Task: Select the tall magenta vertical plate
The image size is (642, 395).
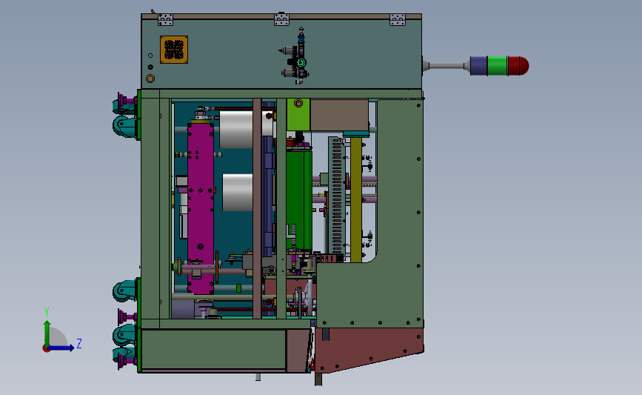Action: pyautogui.click(x=201, y=207)
